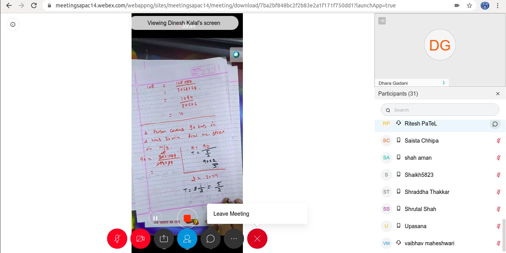Click the red Leave Meeting X button
Image resolution: width=506 pixels, height=253 pixels.
[x=257, y=239]
